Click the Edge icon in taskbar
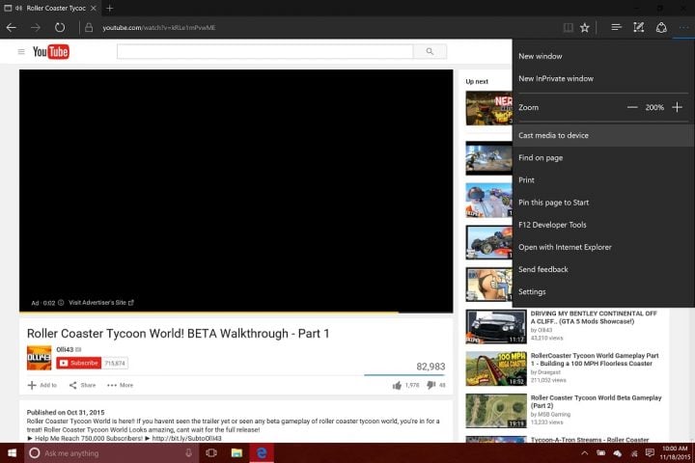The height and width of the screenshot is (463, 695). (x=262, y=452)
